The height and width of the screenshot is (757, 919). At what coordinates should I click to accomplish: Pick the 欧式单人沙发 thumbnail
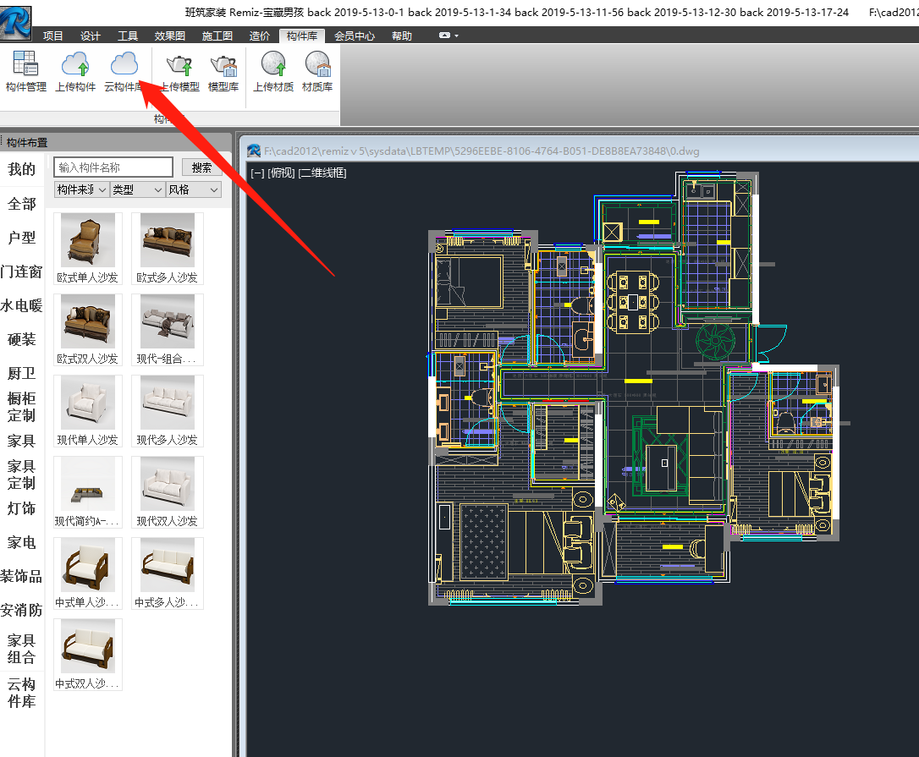point(88,249)
